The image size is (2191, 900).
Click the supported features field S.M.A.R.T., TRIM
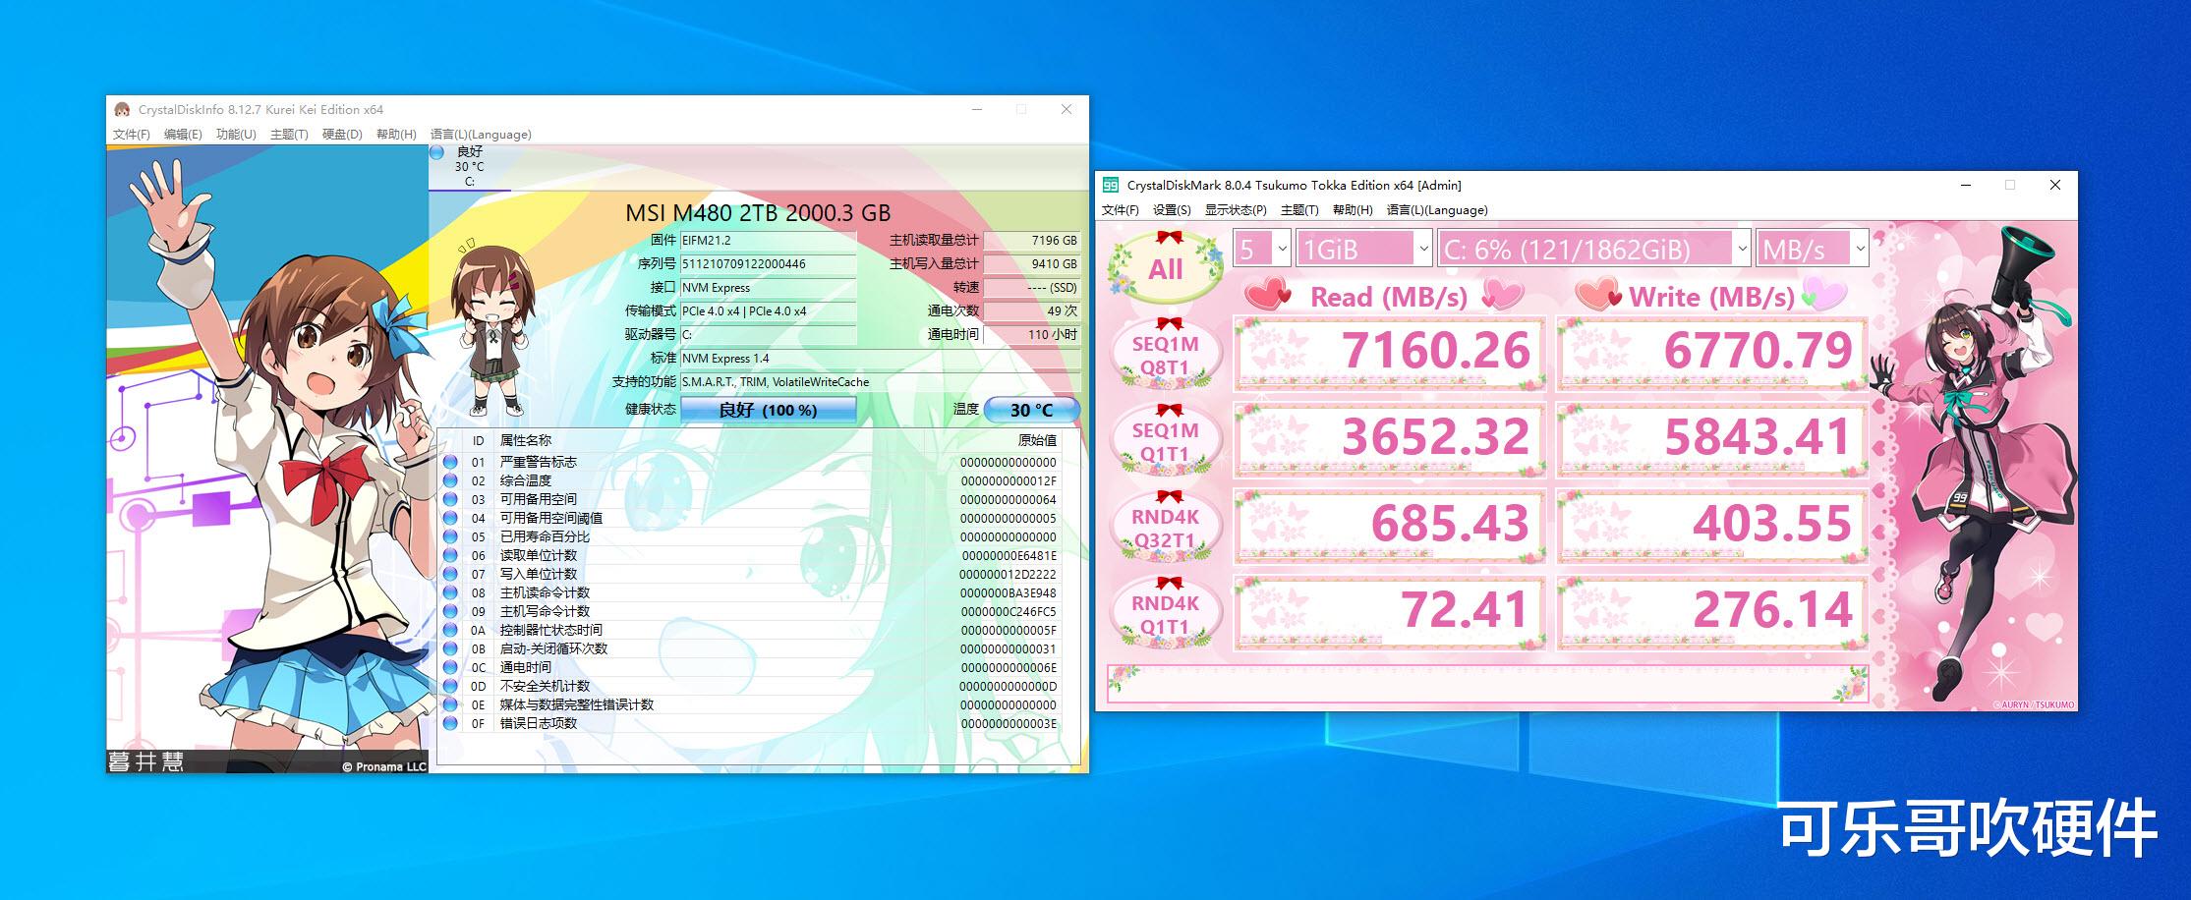coord(881,382)
